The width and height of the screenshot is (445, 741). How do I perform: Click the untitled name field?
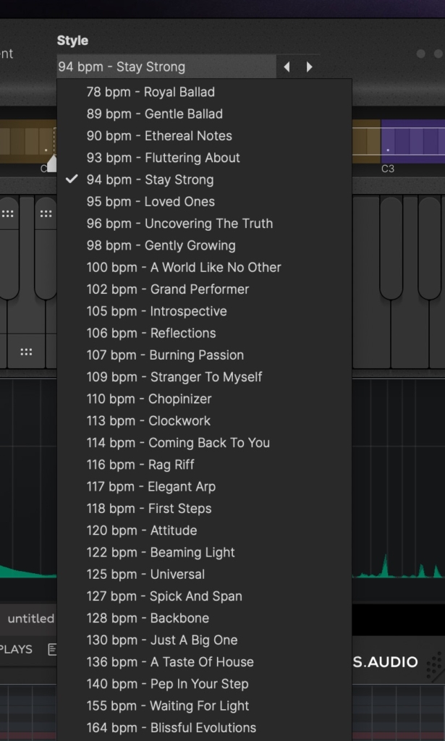pos(29,619)
